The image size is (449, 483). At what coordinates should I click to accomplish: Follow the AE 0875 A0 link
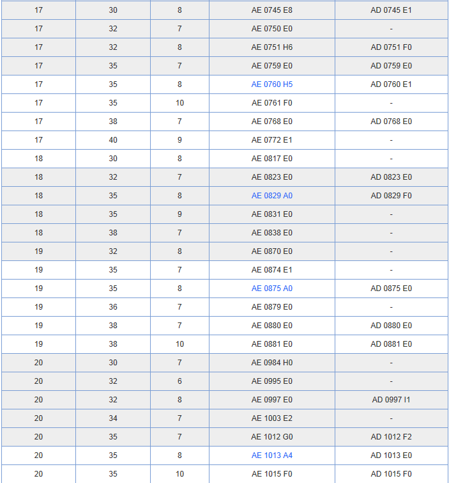pos(271,289)
